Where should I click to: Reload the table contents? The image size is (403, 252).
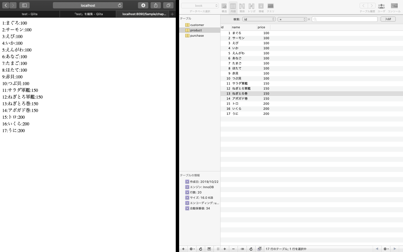coord(251,249)
